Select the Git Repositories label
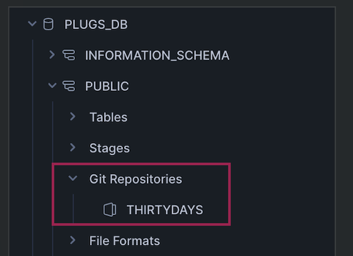 pos(136,179)
